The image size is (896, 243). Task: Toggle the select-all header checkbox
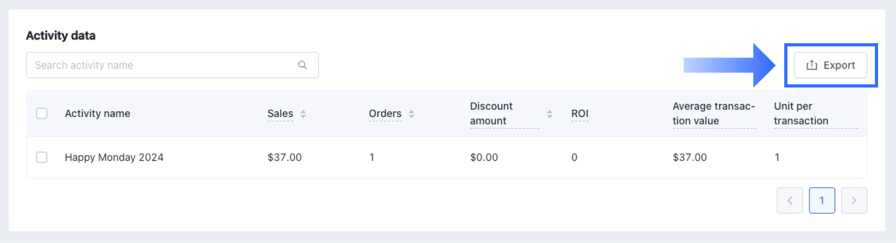(42, 113)
